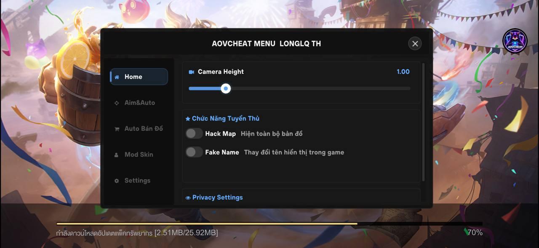539x248 pixels.
Task: Tap the floating AOVCHEAT logo icon
Action: [515, 41]
